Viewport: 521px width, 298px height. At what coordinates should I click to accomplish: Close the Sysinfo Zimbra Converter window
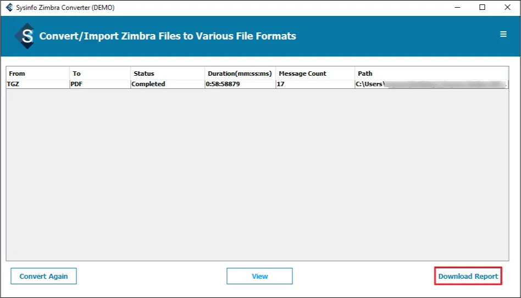(x=507, y=8)
